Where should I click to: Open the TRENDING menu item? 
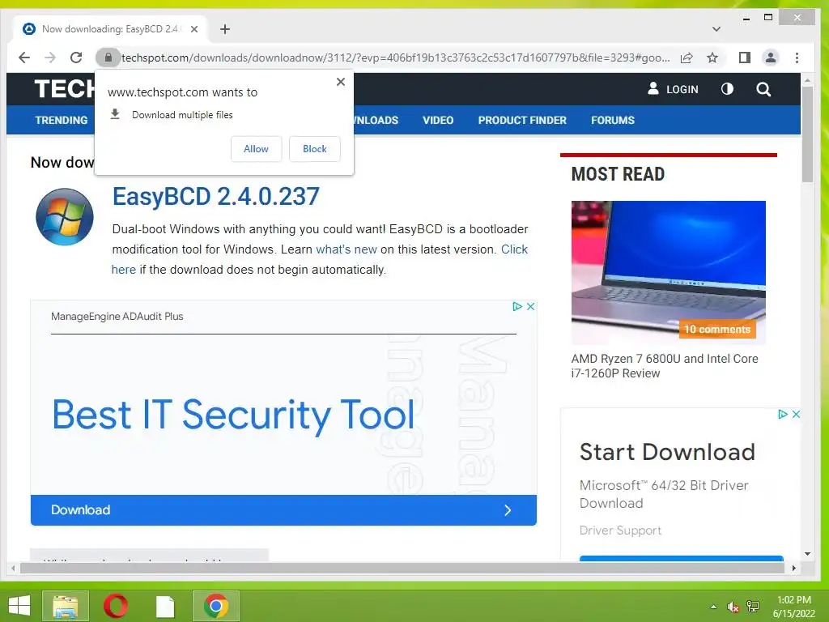[x=62, y=120]
